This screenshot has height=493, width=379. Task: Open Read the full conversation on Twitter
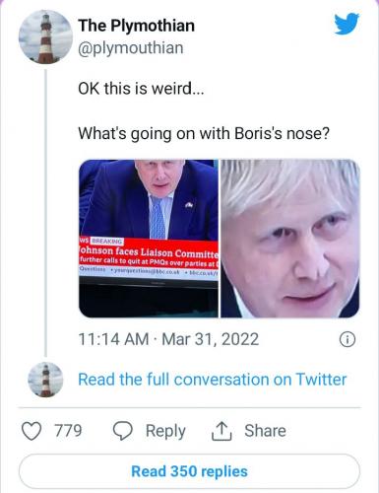point(212,380)
